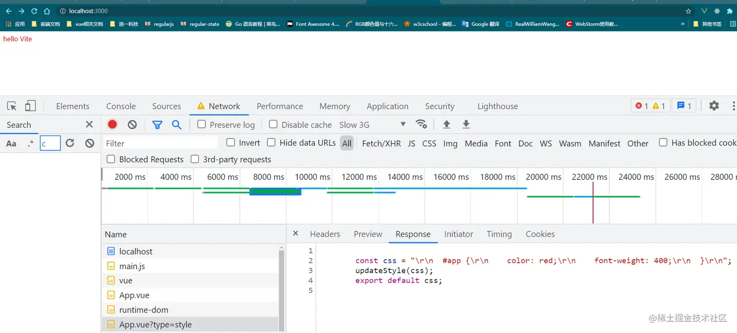Screen dimensions: 737x333
Task: Open network conditions wifi icon
Action: tap(421, 124)
